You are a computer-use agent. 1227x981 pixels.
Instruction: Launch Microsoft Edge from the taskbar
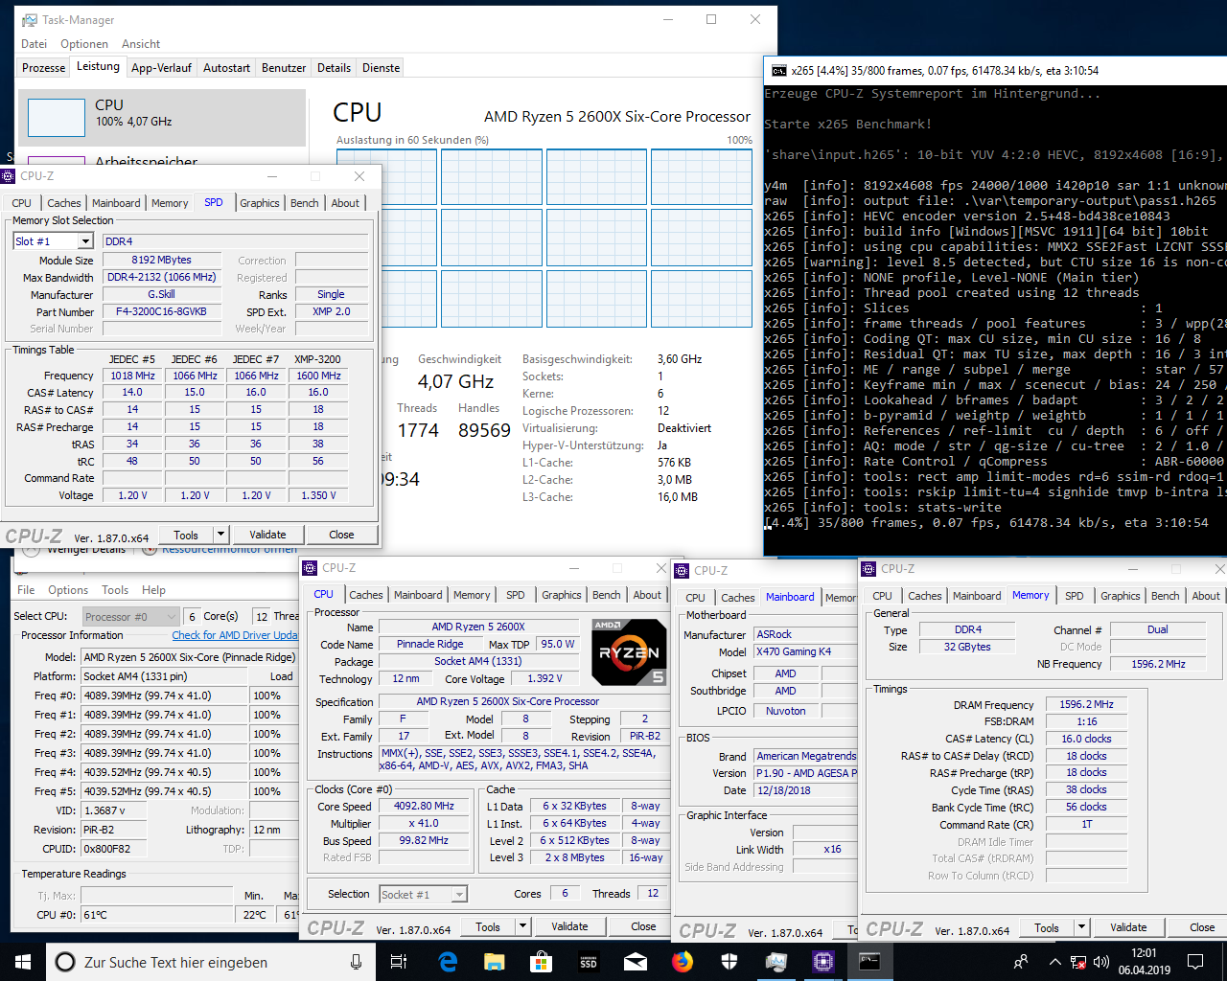tap(448, 962)
